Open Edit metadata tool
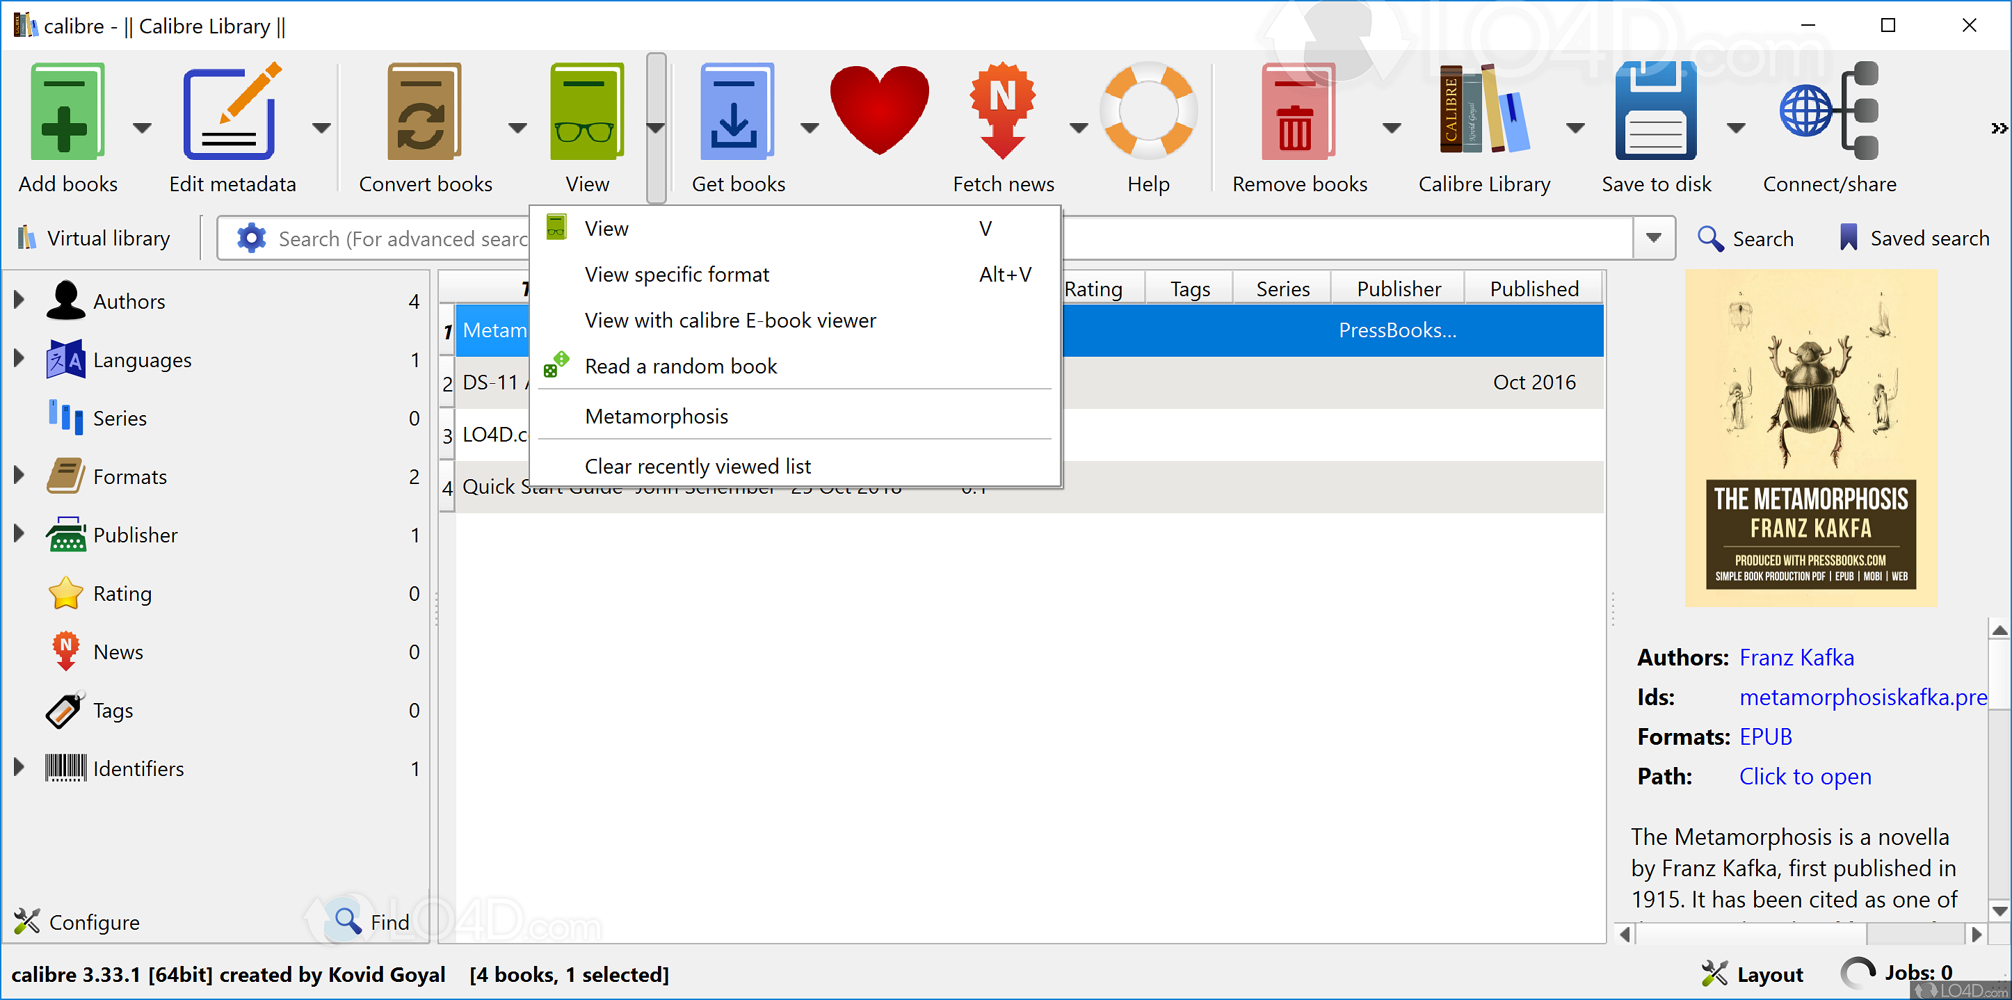This screenshot has width=2012, height=1000. 231,113
